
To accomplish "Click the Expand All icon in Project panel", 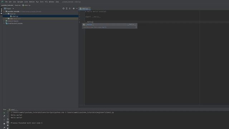I will (67, 9).
